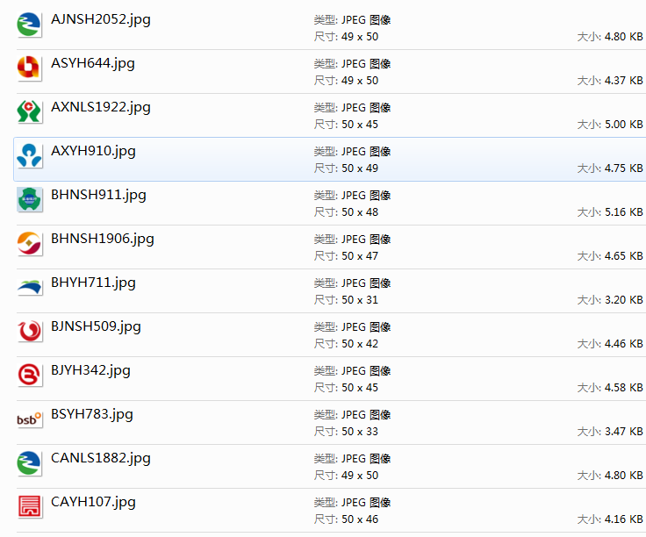The image size is (646, 537).
Task: Select the AXNLS1922.jpg thumbnail icon
Action: 29,112
